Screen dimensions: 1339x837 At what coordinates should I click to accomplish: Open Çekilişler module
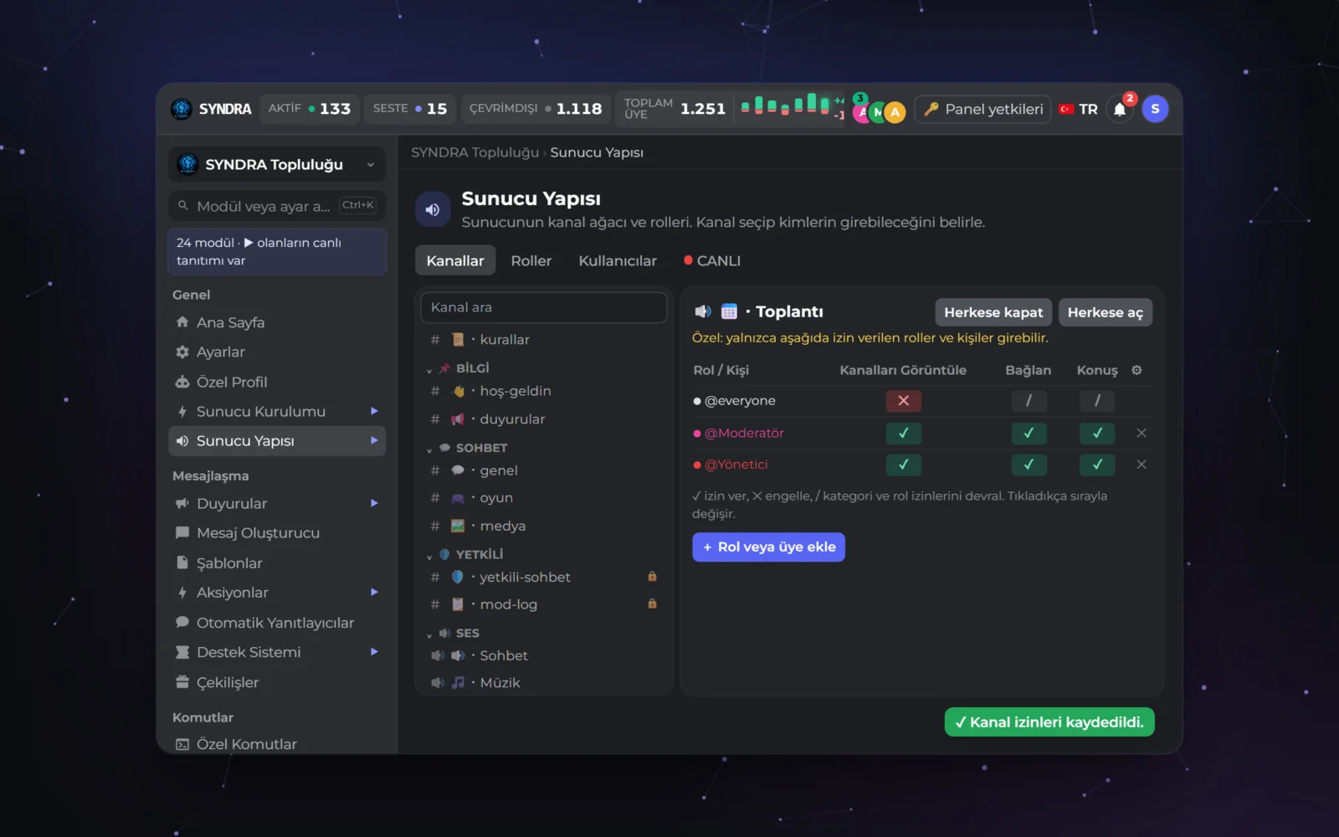[276, 682]
